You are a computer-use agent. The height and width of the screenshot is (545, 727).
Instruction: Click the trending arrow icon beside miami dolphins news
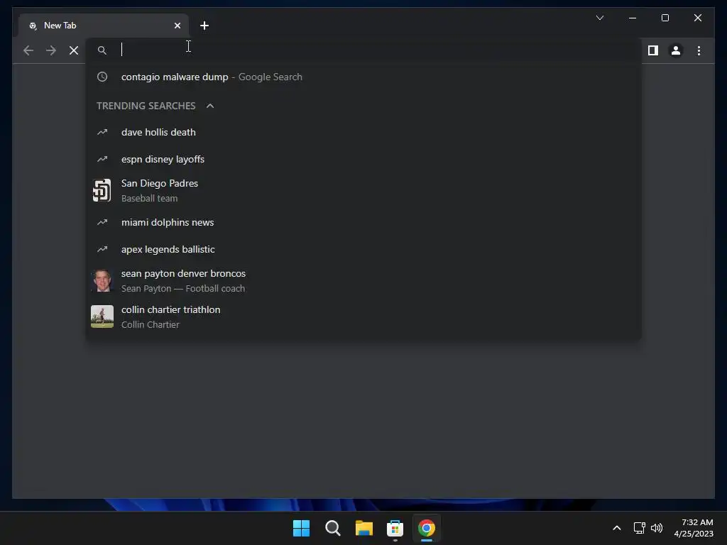pos(102,222)
